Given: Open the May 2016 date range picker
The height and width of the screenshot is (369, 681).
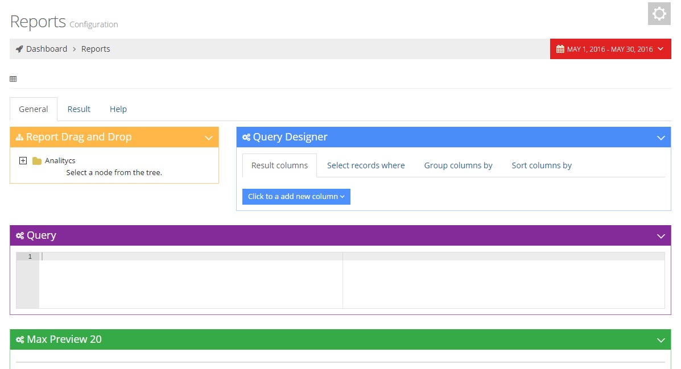Looking at the screenshot, I should 610,49.
